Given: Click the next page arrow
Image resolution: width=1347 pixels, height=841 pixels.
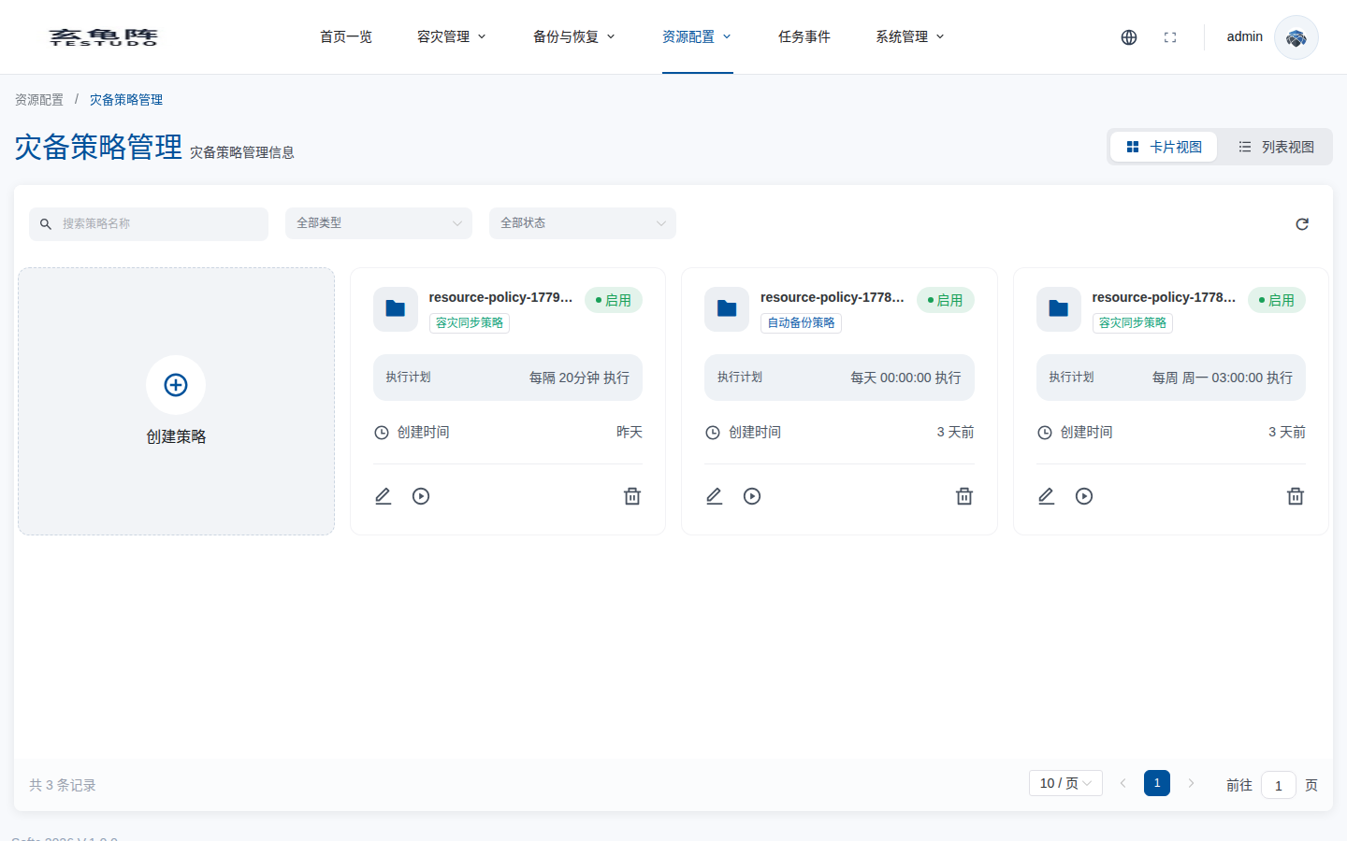Looking at the screenshot, I should point(1191,783).
